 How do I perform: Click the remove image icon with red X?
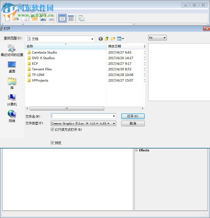(52, 18)
